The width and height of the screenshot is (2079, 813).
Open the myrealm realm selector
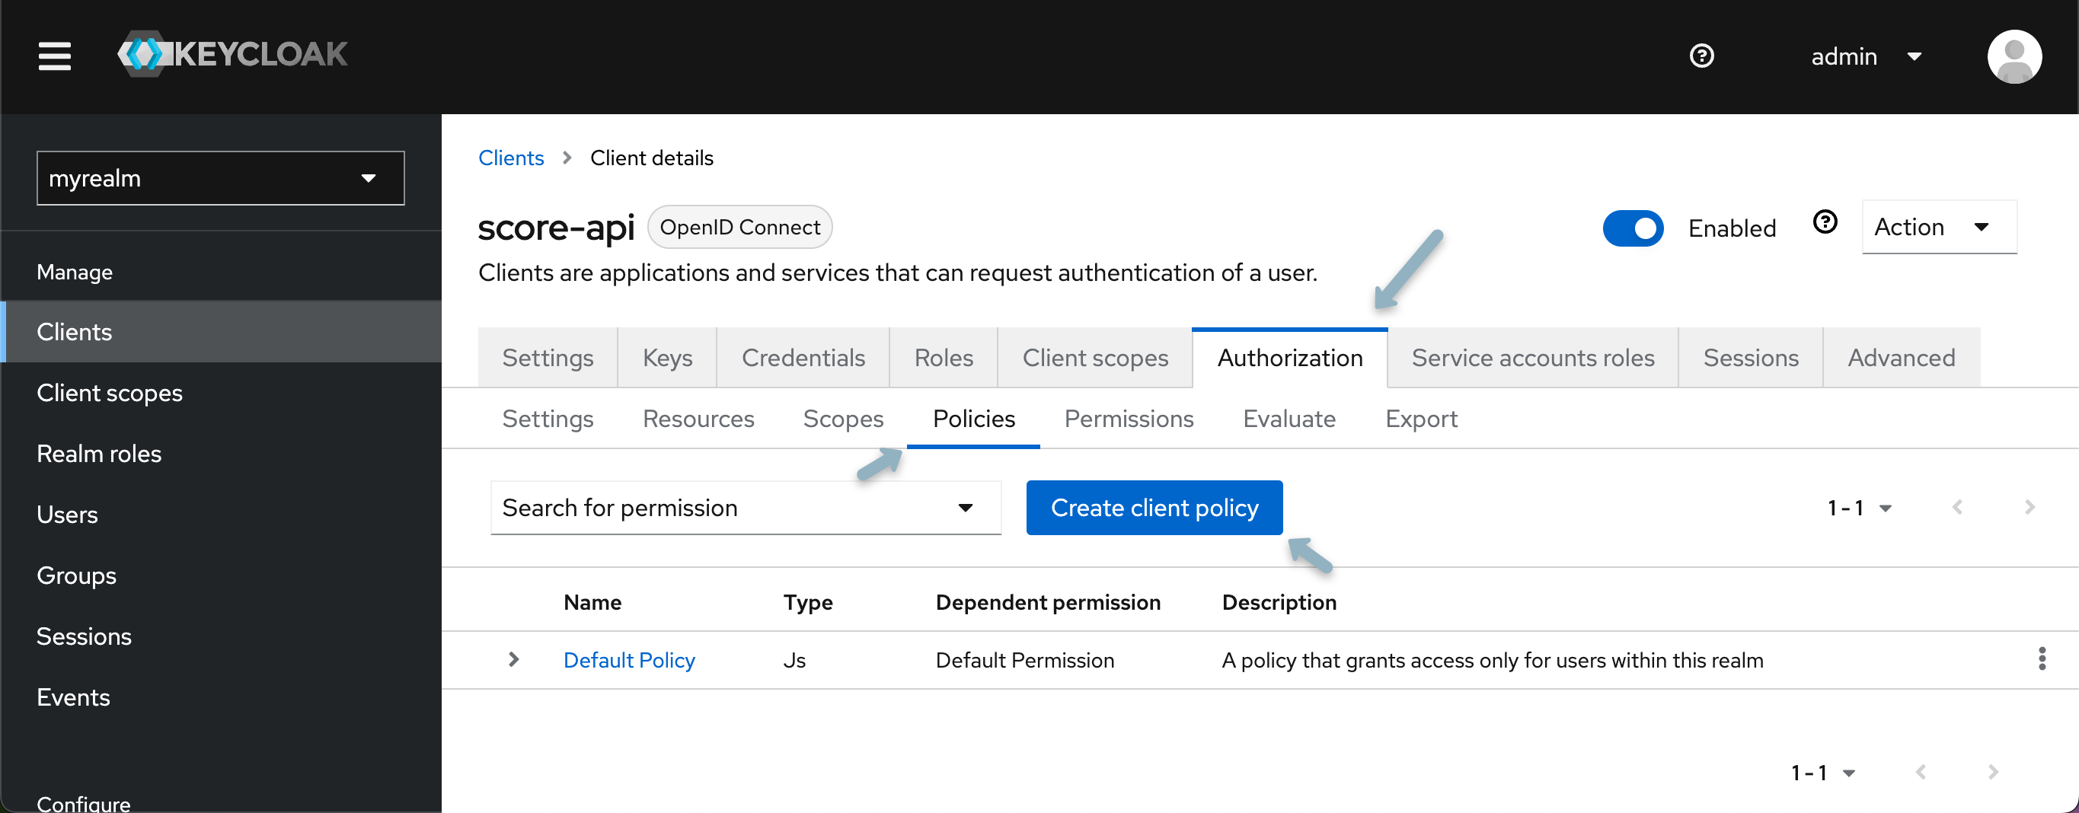pyautogui.click(x=220, y=178)
